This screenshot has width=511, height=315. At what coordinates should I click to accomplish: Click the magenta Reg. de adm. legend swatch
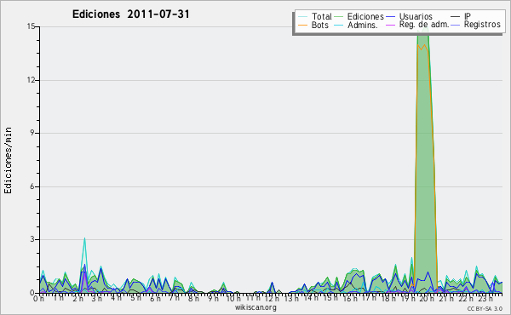390,25
